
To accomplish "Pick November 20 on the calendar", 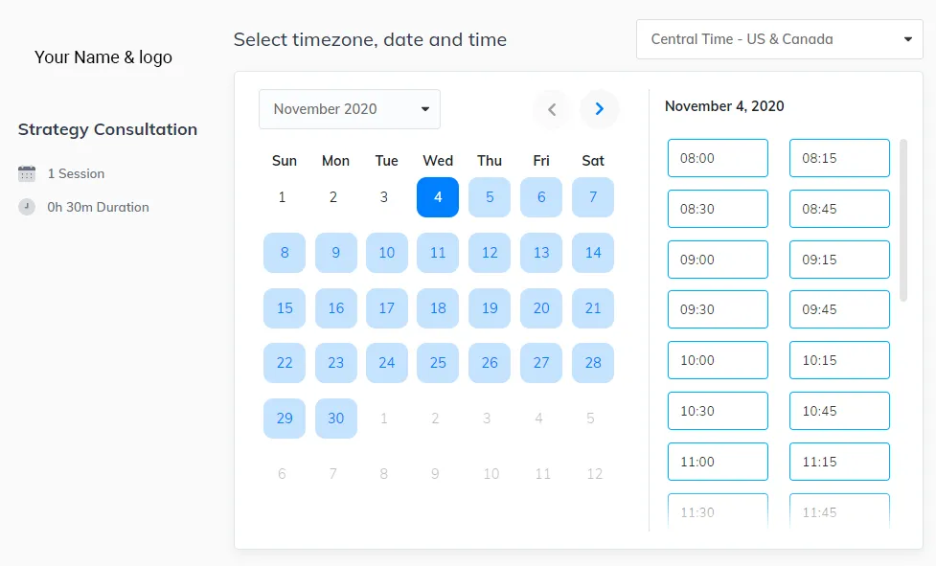I will pyautogui.click(x=541, y=308).
